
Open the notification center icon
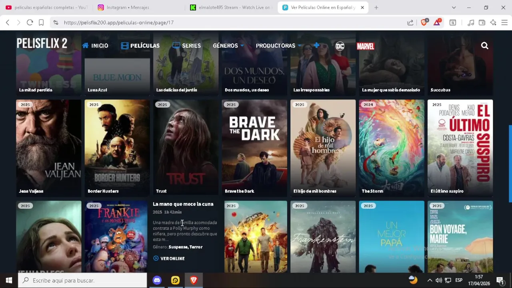click(x=500, y=280)
